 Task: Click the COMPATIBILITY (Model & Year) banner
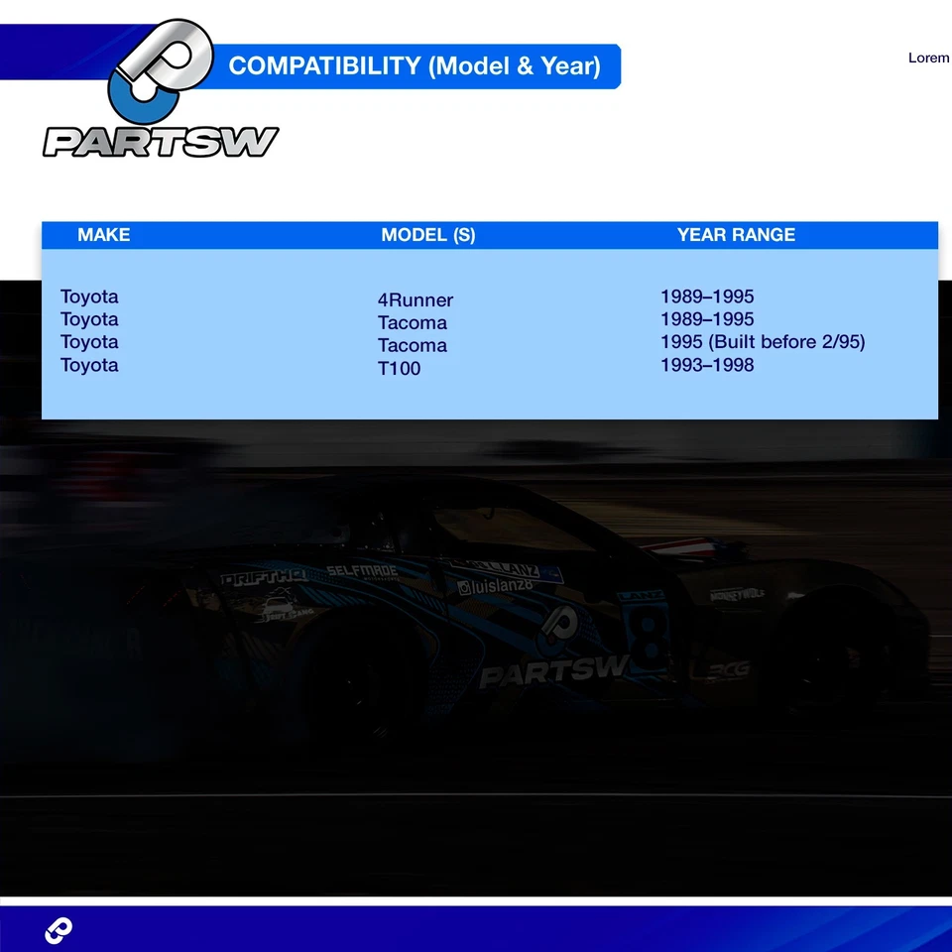(415, 66)
